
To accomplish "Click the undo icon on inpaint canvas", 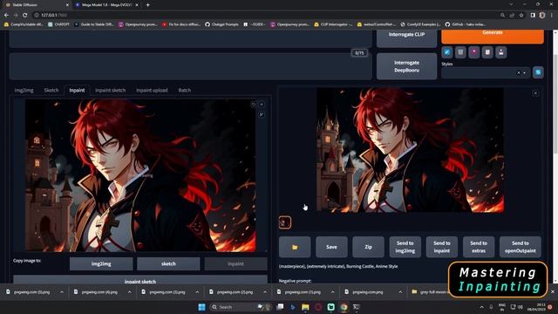I will point(254,105).
